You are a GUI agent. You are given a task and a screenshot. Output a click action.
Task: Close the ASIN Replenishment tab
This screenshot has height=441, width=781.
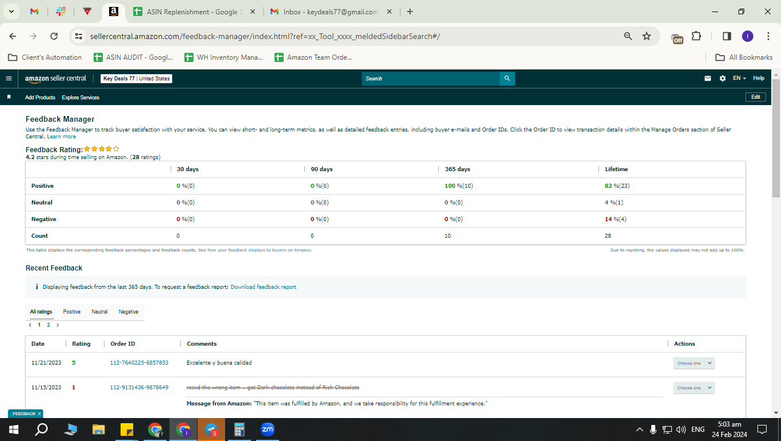(x=253, y=11)
